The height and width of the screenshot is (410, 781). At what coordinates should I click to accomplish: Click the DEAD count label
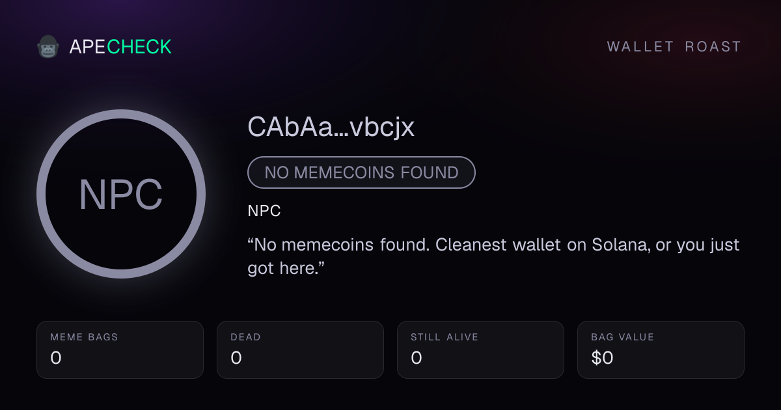click(x=245, y=337)
